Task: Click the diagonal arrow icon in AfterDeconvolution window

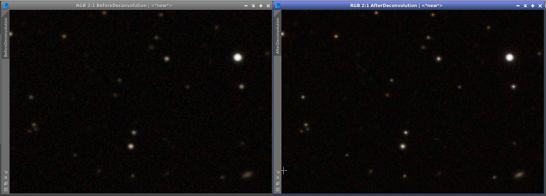Action: (x=278, y=172)
